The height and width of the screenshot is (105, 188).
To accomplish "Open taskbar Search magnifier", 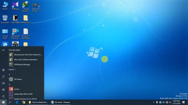I will click(x=10, y=102).
